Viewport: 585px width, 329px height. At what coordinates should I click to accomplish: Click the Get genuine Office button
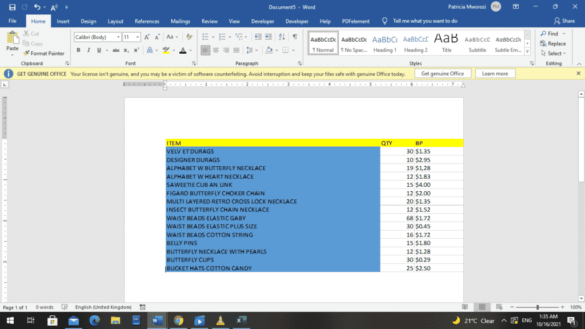click(442, 73)
